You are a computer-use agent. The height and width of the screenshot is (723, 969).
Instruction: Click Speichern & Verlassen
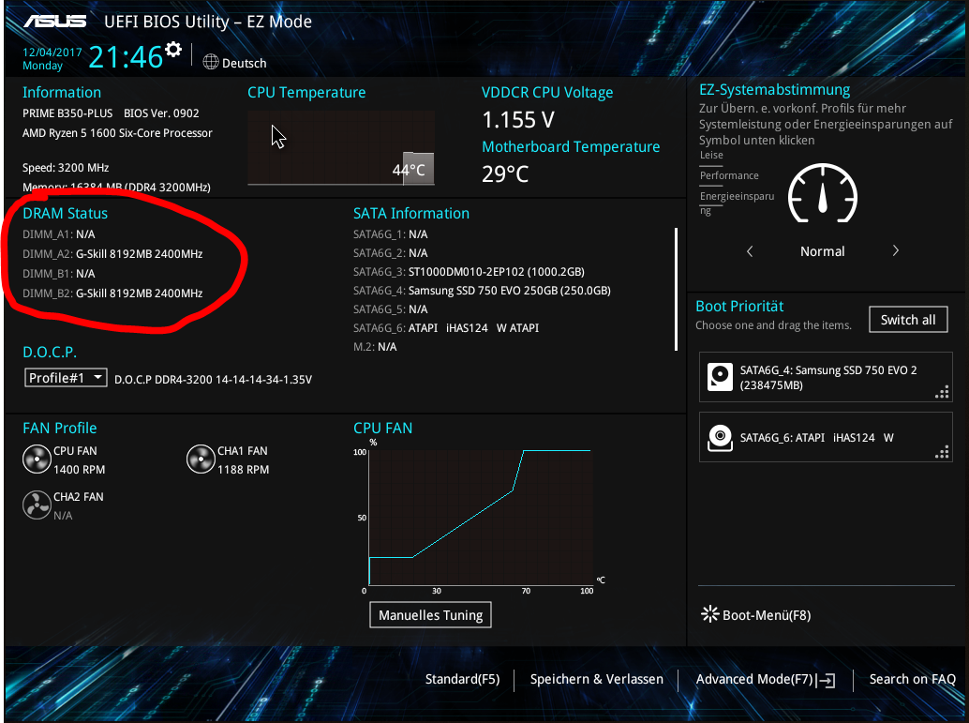[x=596, y=679]
